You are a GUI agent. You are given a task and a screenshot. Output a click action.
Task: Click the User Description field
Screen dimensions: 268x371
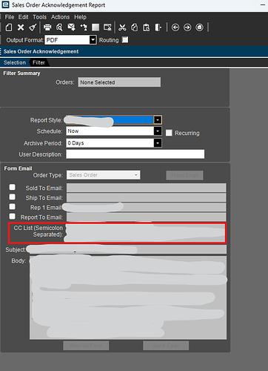(x=135, y=154)
